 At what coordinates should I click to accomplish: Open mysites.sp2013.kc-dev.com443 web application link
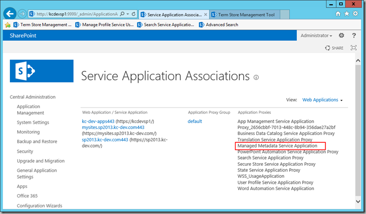pyautogui.click(x=113, y=127)
